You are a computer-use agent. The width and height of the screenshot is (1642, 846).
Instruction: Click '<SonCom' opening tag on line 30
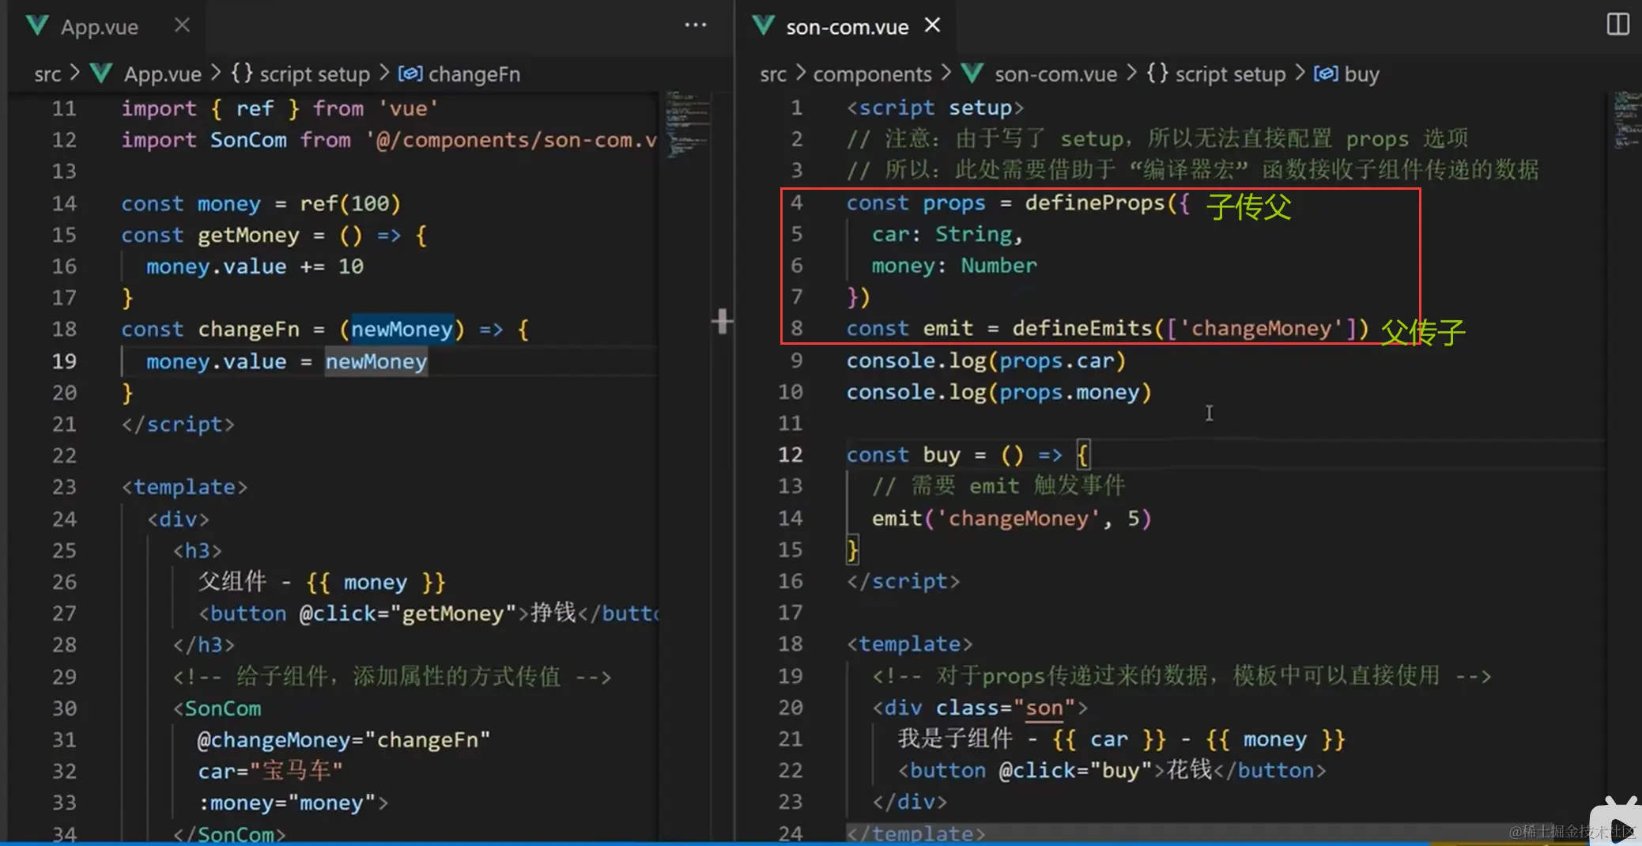(217, 708)
